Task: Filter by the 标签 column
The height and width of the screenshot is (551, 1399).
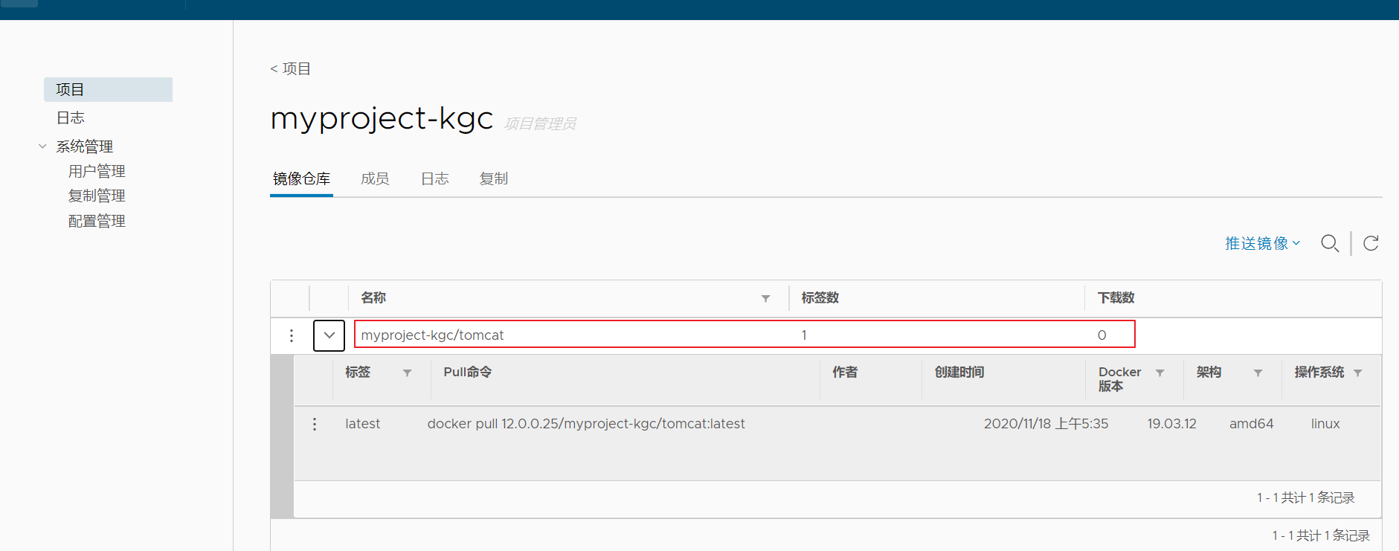Action: click(x=407, y=373)
